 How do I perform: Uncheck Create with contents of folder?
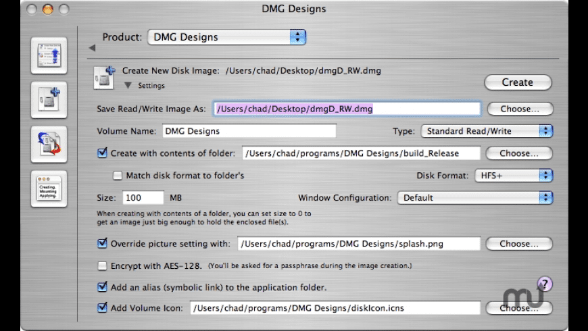point(102,153)
